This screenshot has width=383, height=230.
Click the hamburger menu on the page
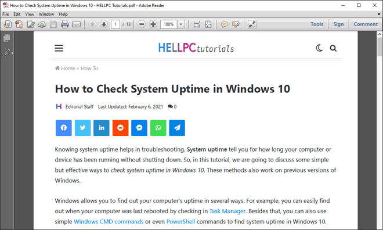(59, 48)
